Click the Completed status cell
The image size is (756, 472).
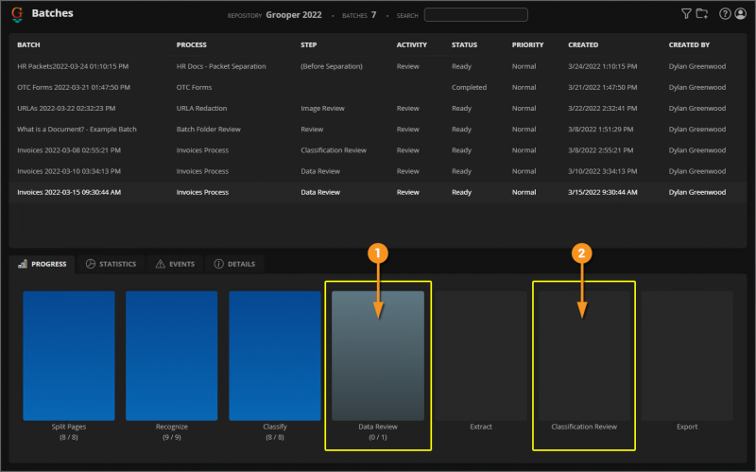point(469,87)
